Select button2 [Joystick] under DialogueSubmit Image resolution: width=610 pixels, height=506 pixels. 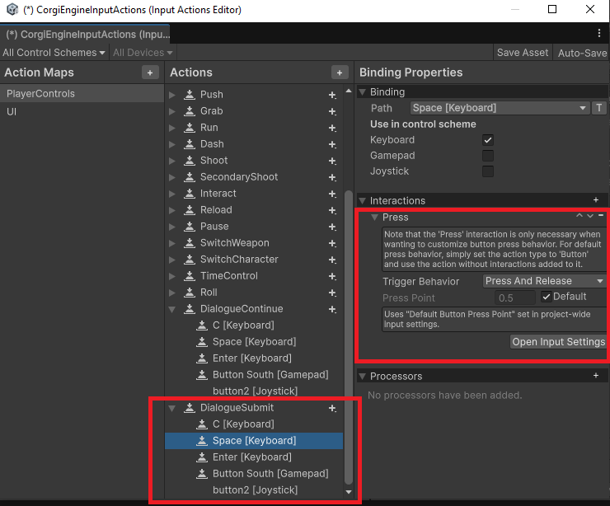coord(254,490)
